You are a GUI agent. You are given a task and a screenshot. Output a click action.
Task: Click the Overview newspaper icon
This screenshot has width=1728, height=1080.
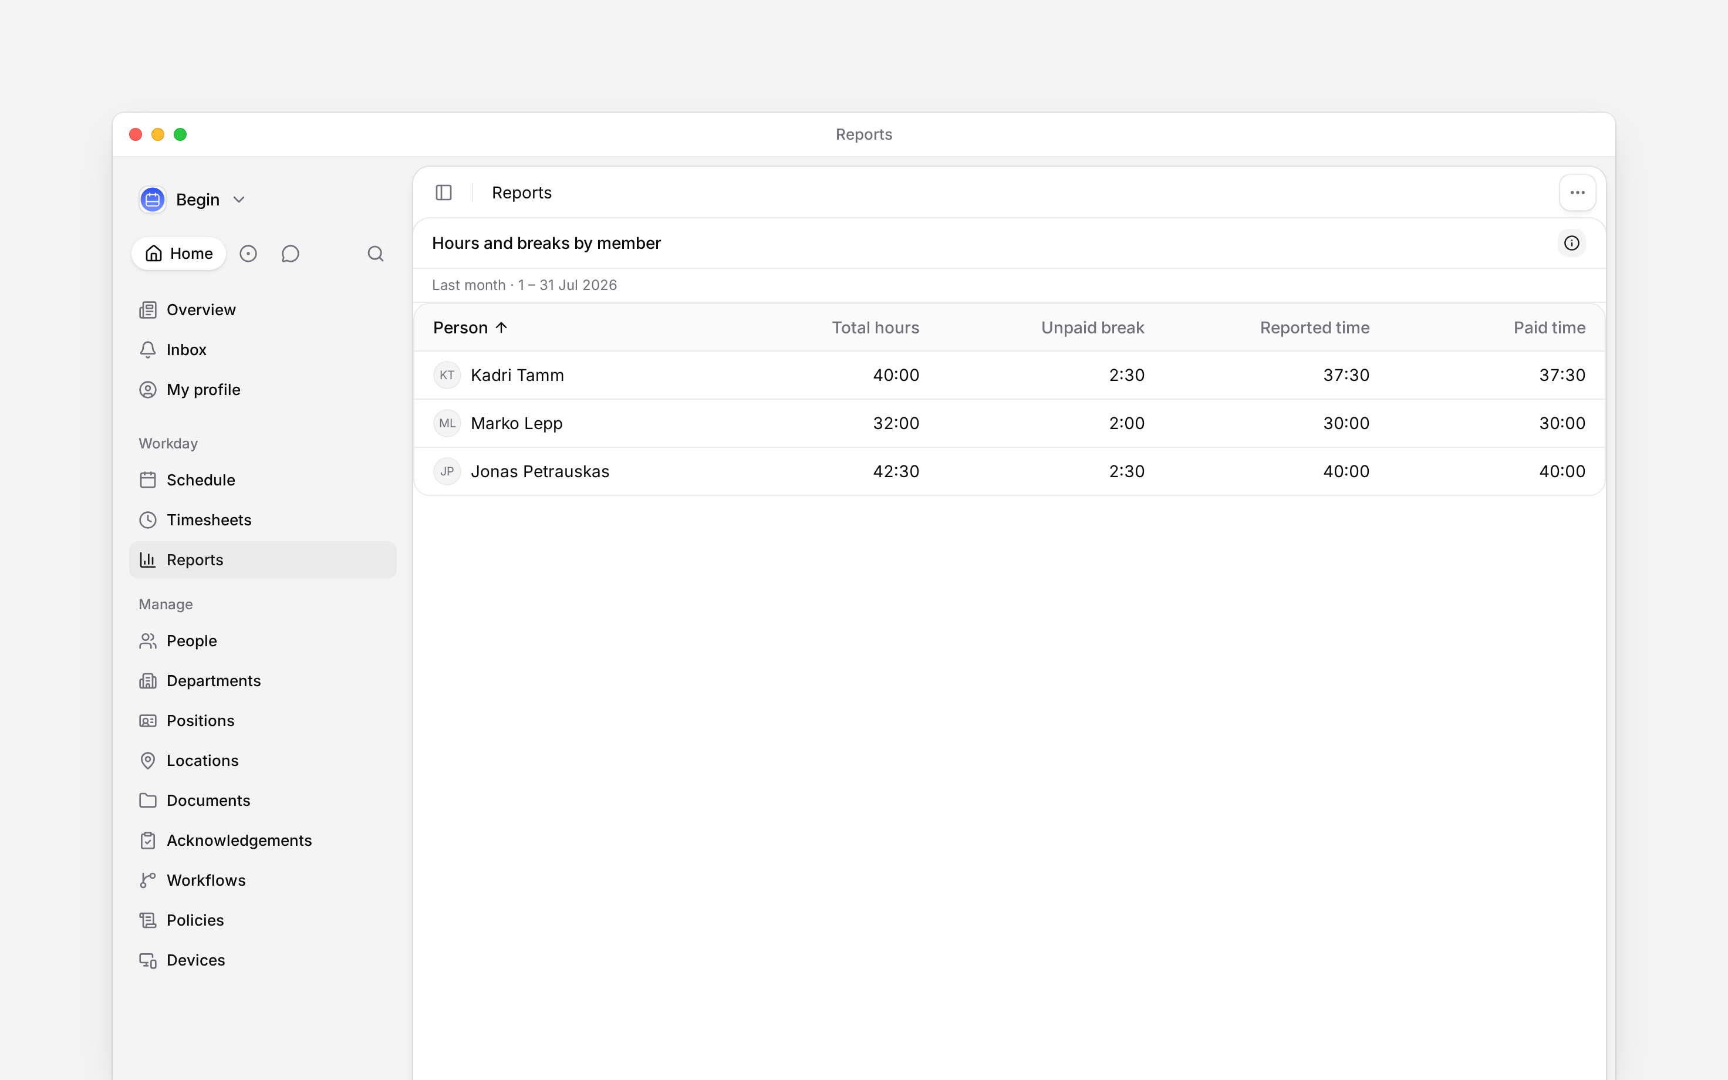click(148, 310)
